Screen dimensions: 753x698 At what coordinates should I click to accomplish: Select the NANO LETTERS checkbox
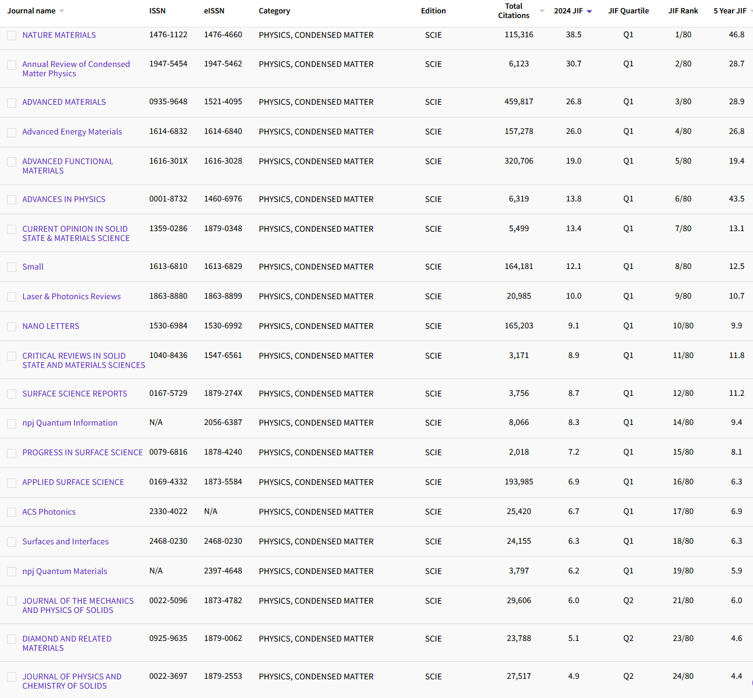tap(12, 326)
